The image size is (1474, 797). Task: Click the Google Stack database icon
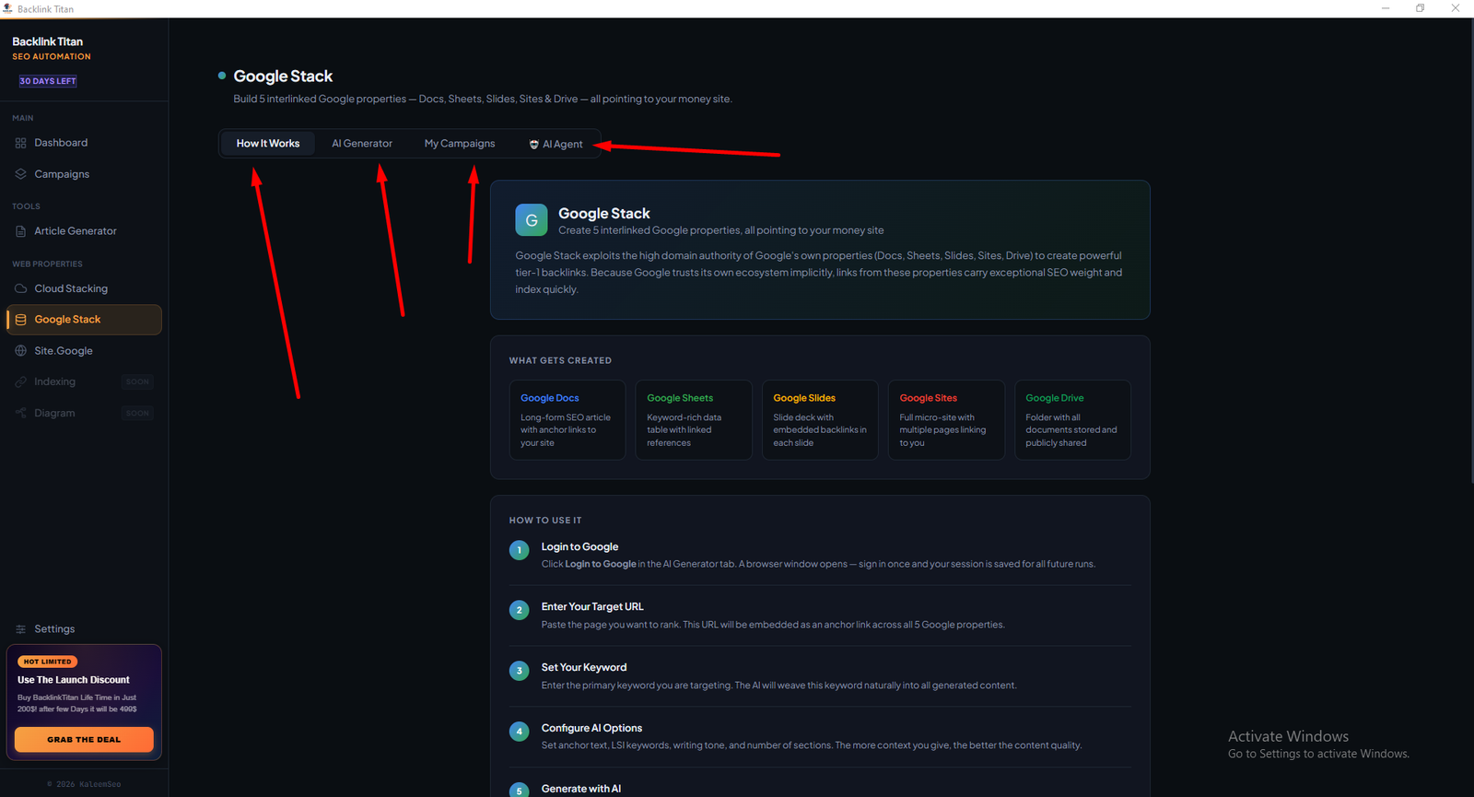[x=20, y=320]
